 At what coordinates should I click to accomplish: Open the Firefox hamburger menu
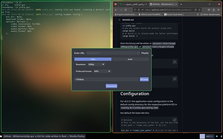pyautogui.click(x=218, y=10)
